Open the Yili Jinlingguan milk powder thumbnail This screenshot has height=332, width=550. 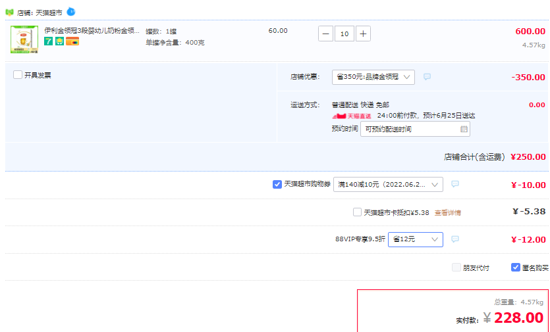tap(24, 39)
